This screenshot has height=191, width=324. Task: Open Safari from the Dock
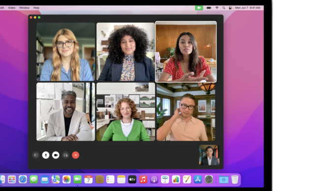pyautogui.click(x=23, y=179)
